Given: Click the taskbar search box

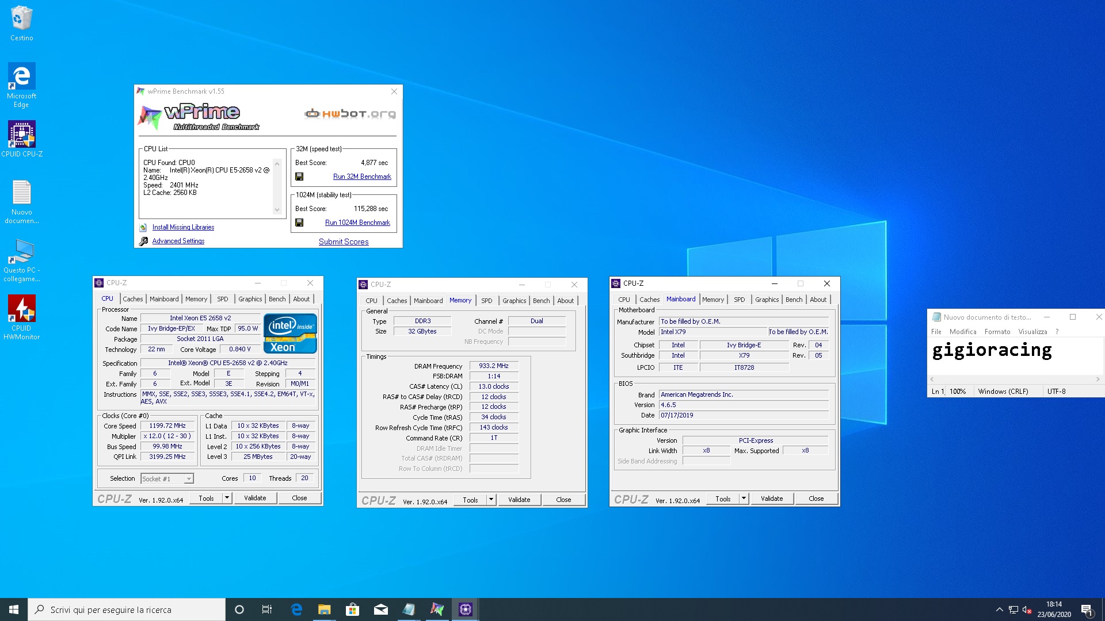Looking at the screenshot, I should [127, 609].
